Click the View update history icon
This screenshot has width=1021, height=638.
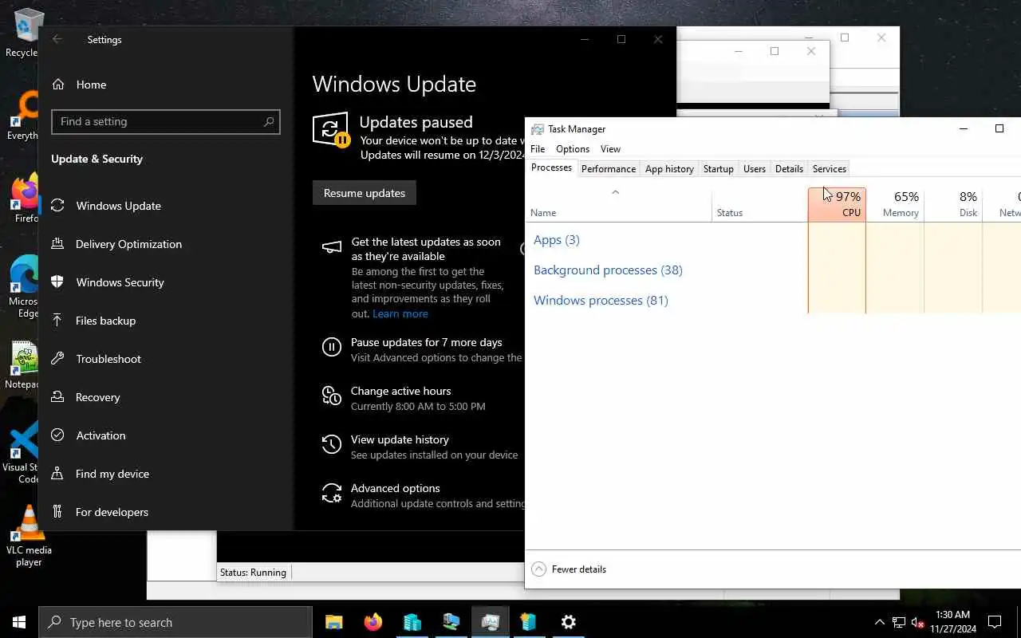(331, 444)
